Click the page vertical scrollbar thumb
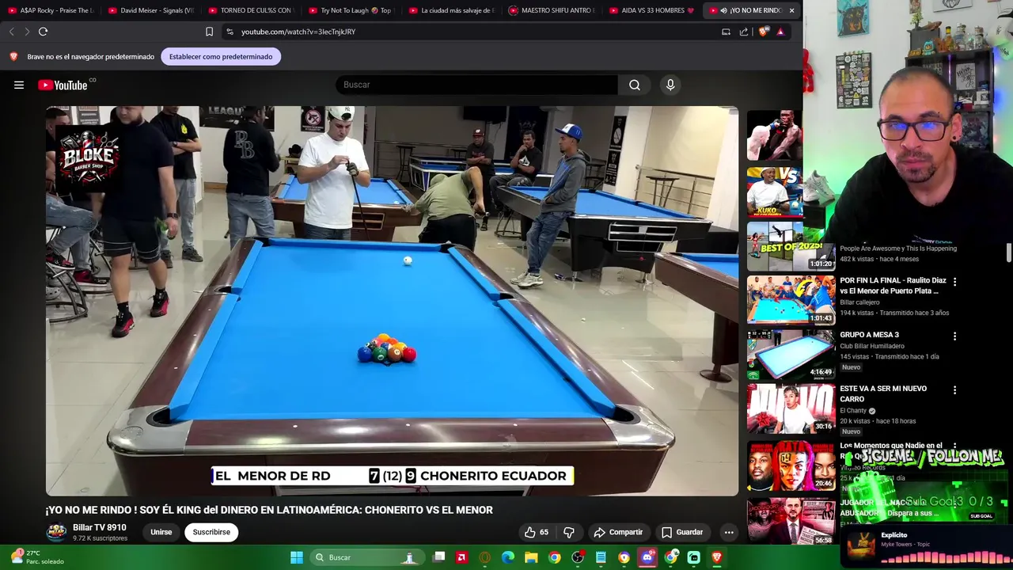This screenshot has width=1013, height=570. point(1008,252)
